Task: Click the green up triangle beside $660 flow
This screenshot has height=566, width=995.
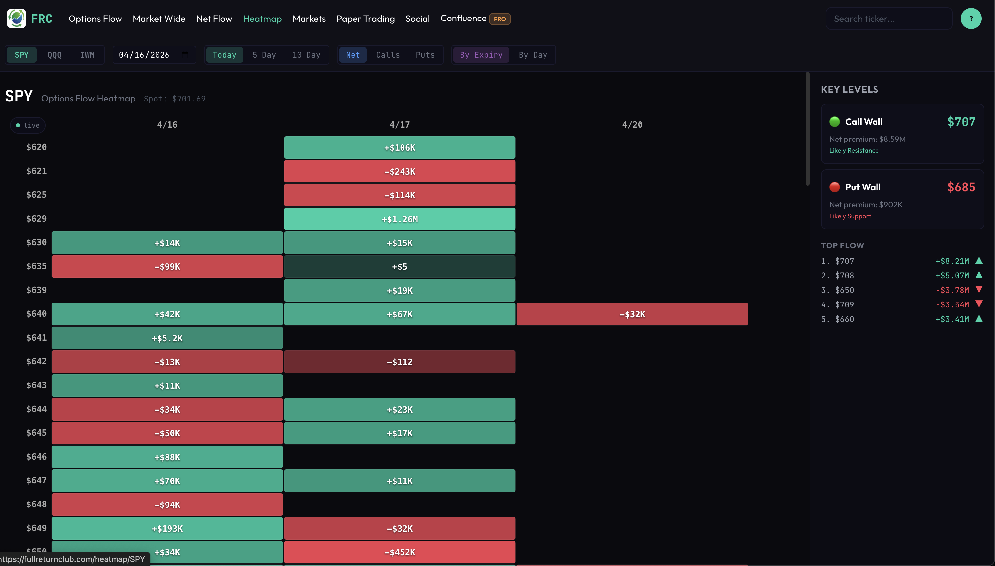Action: click(979, 319)
